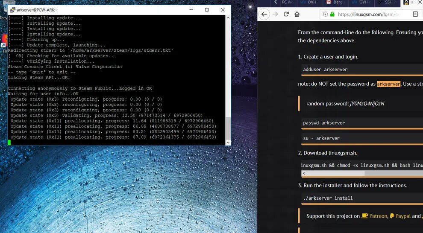The width and height of the screenshot is (423, 233).
Task: Click terminal line 'Waiting for user info...OK'
Action: [43, 94]
